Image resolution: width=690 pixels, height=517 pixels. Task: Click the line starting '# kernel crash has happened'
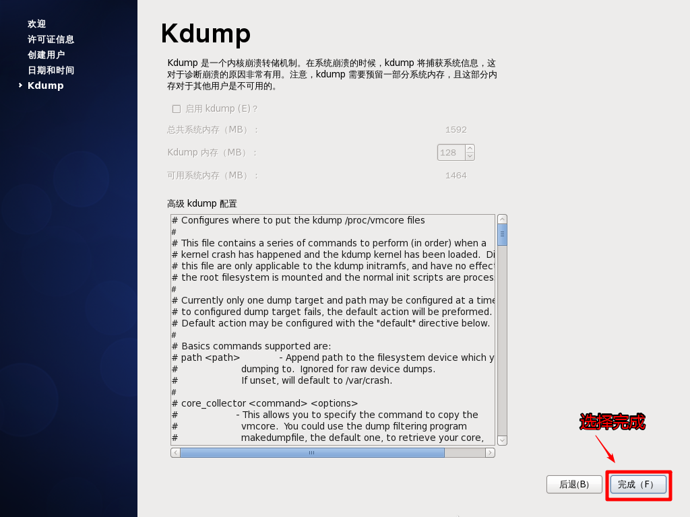pos(333,254)
